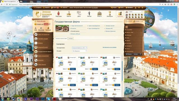The image size is (179, 101).
Task: Click the Windows Start button
Action: [3, 99]
